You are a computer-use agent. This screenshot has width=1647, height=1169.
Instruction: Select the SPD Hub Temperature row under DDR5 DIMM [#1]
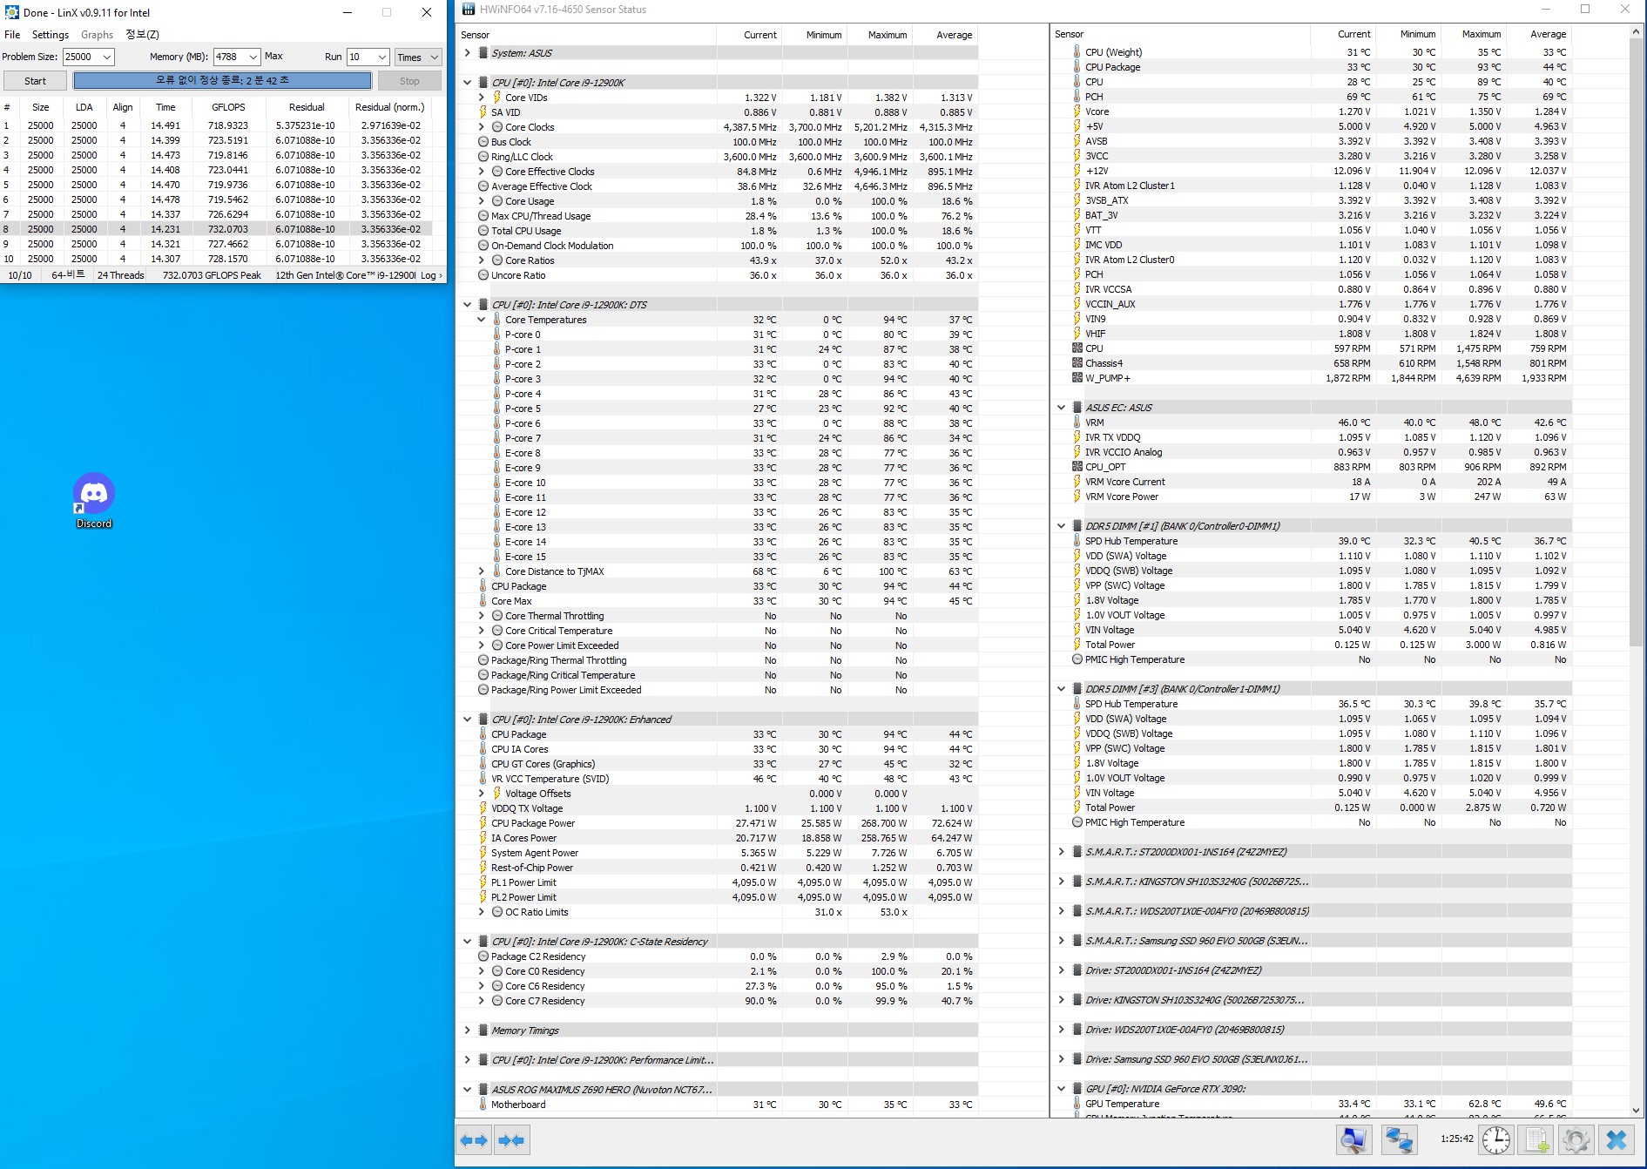1313,541
